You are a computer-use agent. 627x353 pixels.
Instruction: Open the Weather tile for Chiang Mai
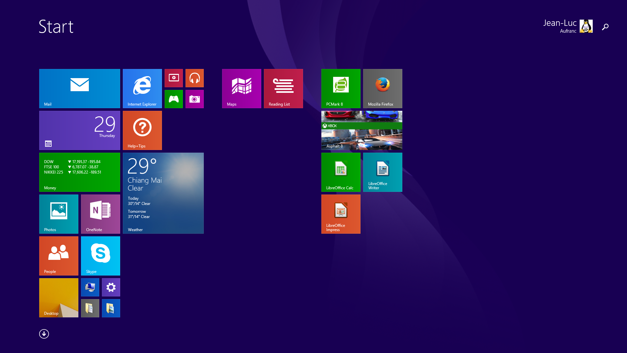[163, 193]
